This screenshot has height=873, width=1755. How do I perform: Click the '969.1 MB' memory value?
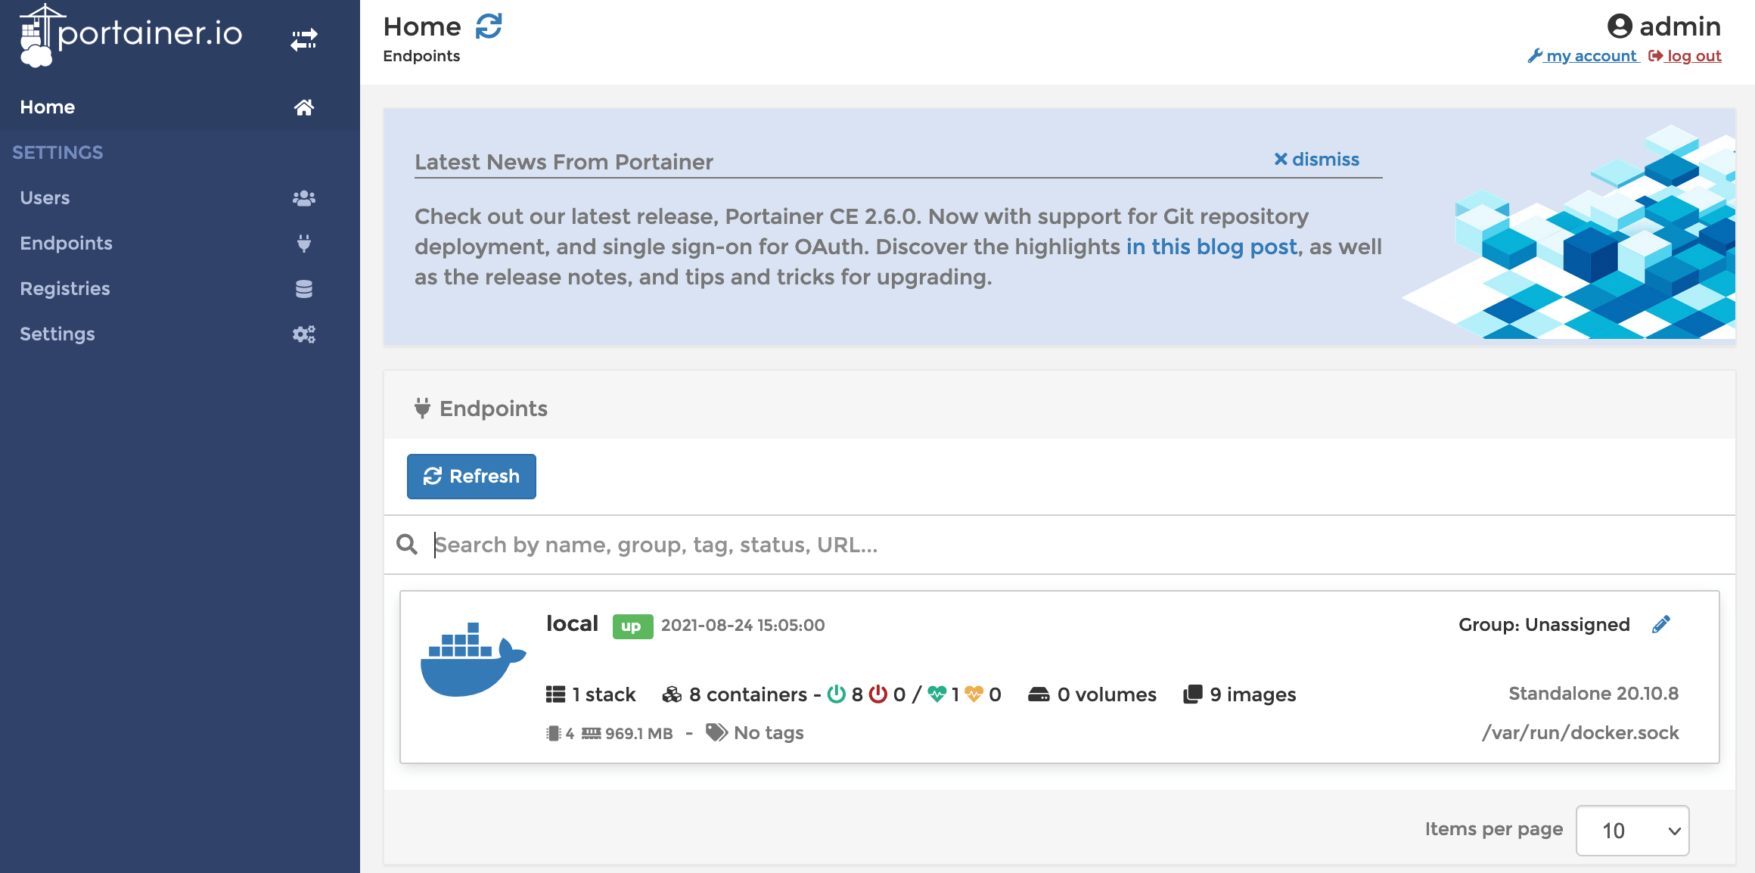638,733
